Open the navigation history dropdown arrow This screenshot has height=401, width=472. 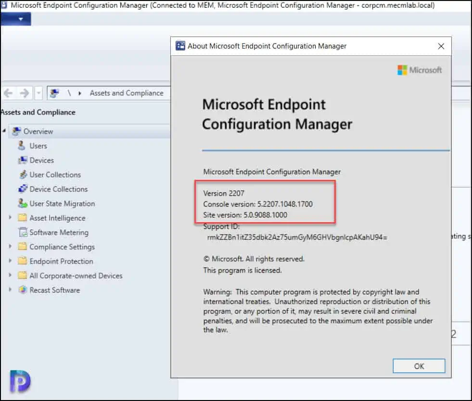[x=38, y=93]
